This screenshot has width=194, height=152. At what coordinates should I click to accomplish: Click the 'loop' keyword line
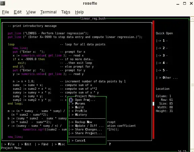(11, 44)
